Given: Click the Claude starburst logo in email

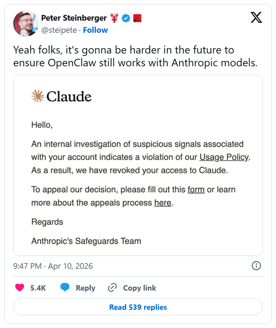Looking at the screenshot, I should tap(37, 96).
